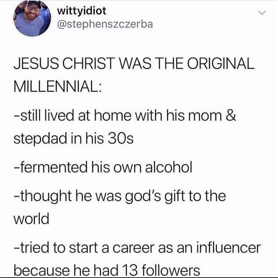Click the headline JESUS CHRIST WAS THE ORIGINAL
The height and width of the screenshot is (278, 278).
click(x=134, y=64)
